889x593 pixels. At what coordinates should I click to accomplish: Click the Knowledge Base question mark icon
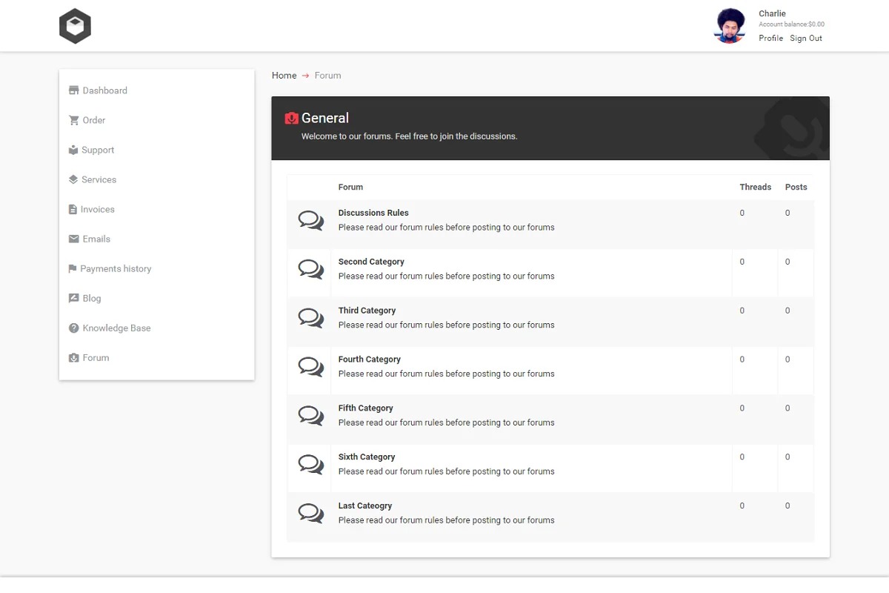(73, 328)
